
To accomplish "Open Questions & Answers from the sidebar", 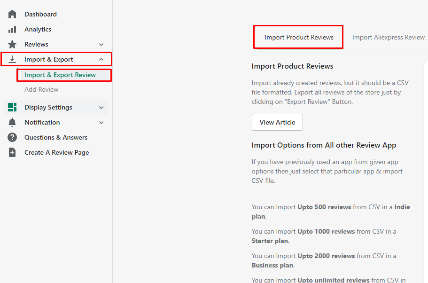I will tap(55, 137).
